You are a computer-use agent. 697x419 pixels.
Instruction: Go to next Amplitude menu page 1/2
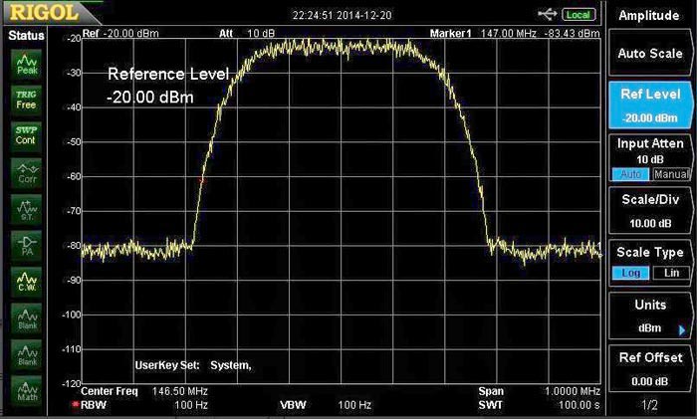click(650, 405)
